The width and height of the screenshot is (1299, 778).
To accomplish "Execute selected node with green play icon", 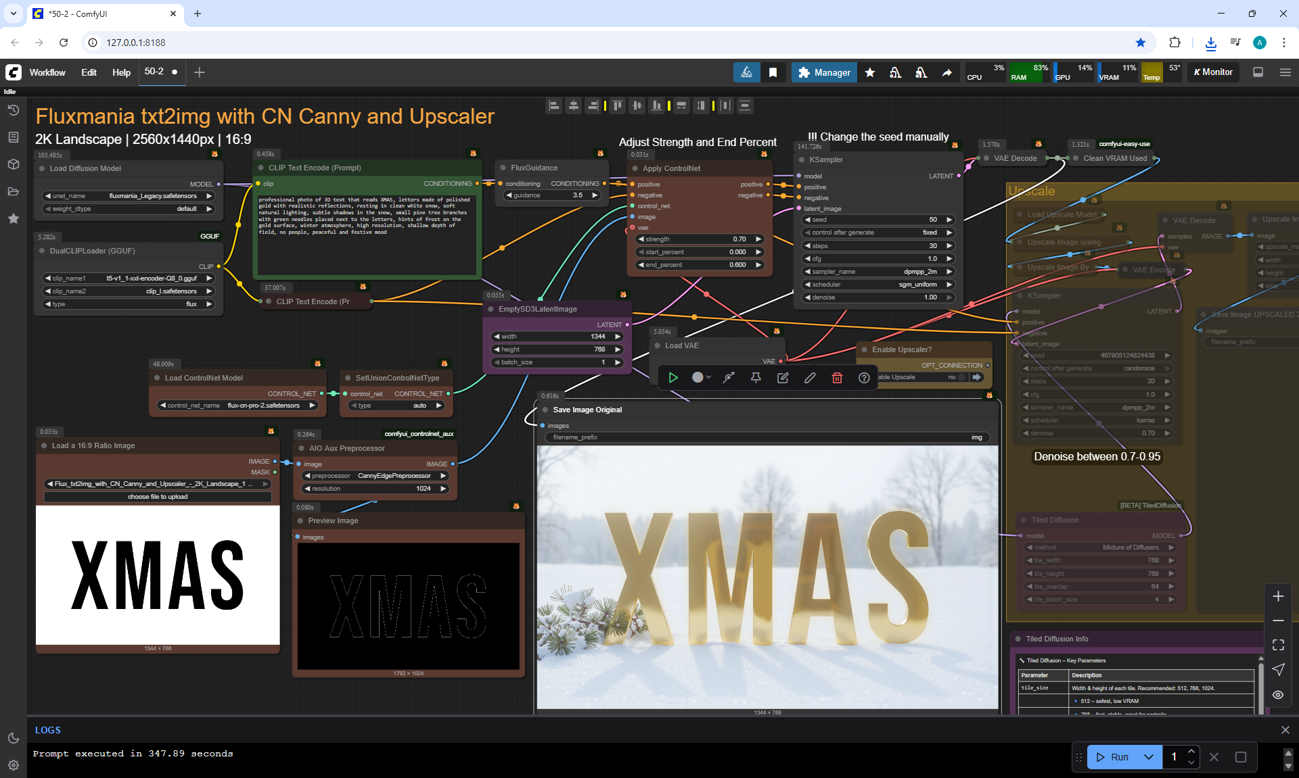I will (673, 378).
